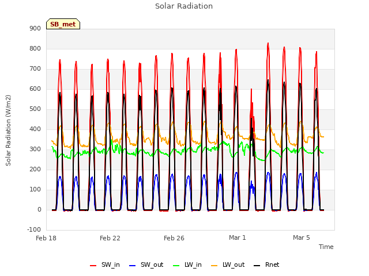369x276 pixels.
Task: Click the 900 y-axis tick label
Action: [35, 29]
